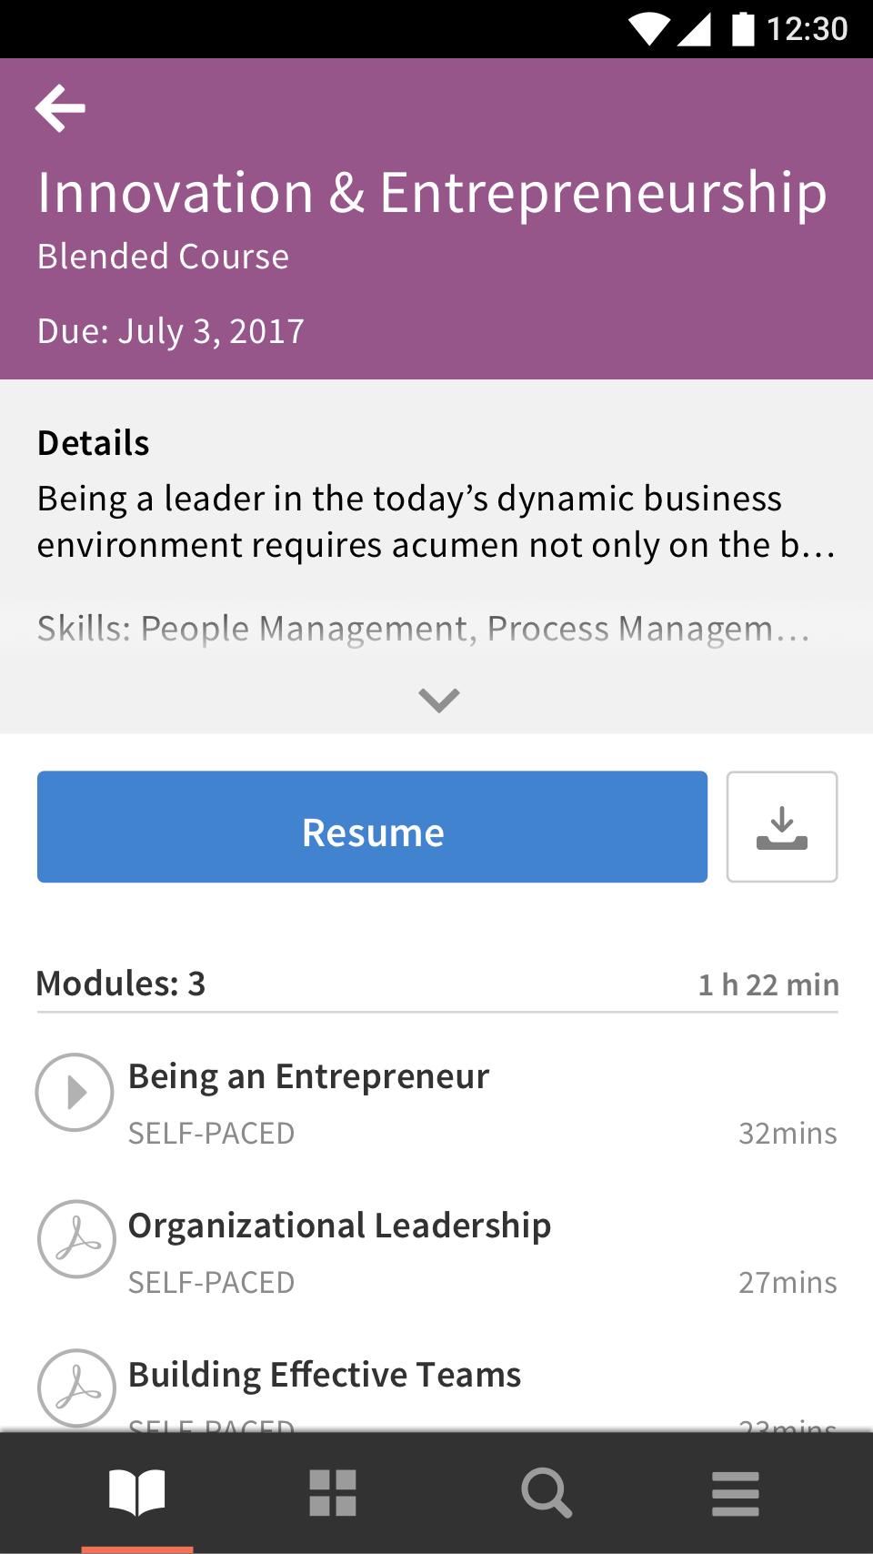Select the Building Effective Teams title
873x1554 pixels.
325,1375
